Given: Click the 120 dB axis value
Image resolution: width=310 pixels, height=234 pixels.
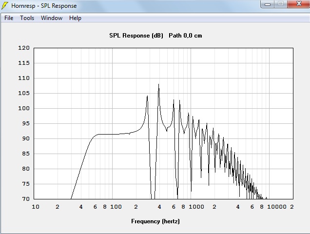Looking at the screenshot, I should 24,48.
